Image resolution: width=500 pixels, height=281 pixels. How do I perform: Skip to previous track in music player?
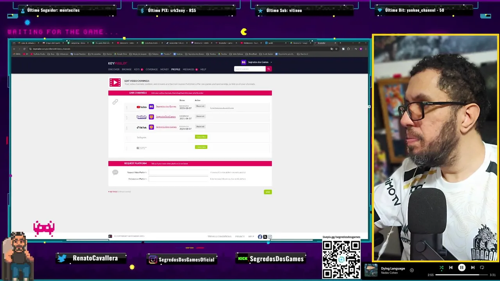[x=451, y=268]
